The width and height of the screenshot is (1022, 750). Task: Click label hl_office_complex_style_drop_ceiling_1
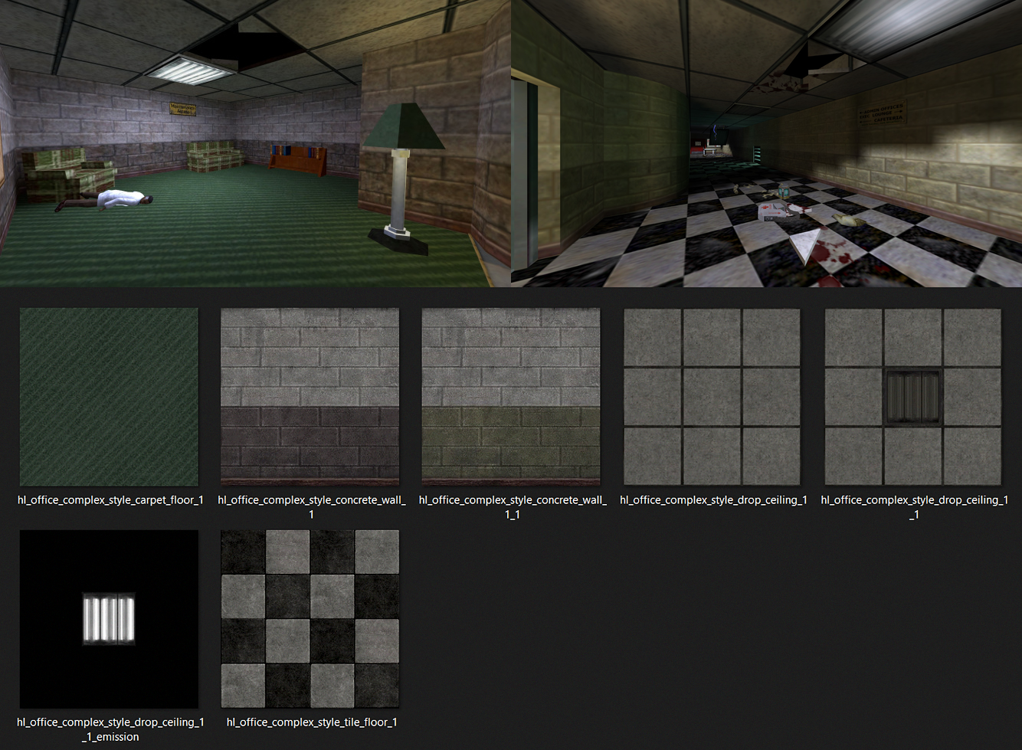713,500
